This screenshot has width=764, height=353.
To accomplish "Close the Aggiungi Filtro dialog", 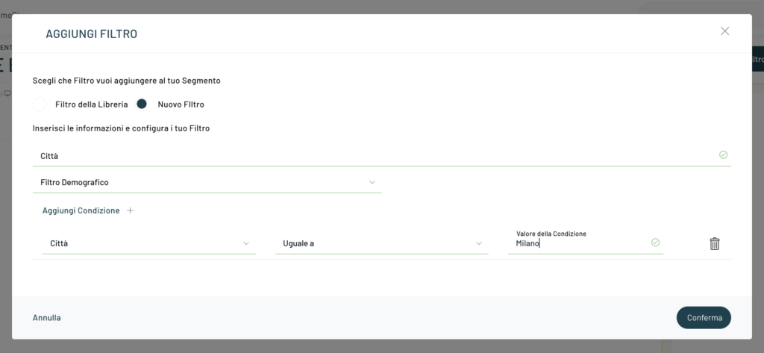I will tap(724, 31).
